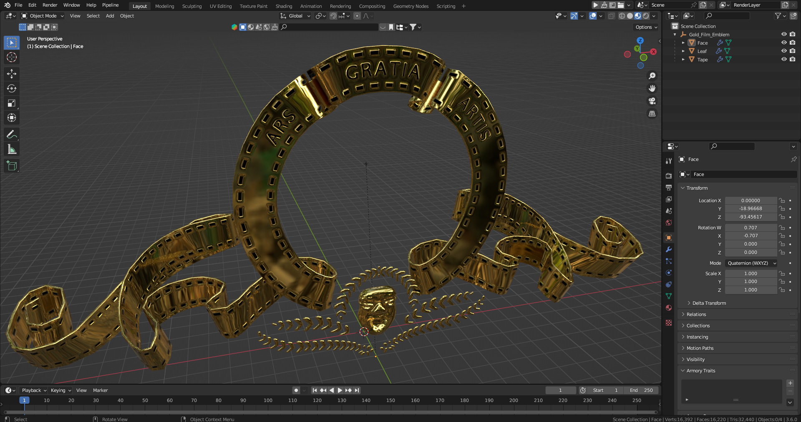Screen dimensions: 801x422
Task: Lock the Location X field
Action: pyautogui.click(x=782, y=201)
